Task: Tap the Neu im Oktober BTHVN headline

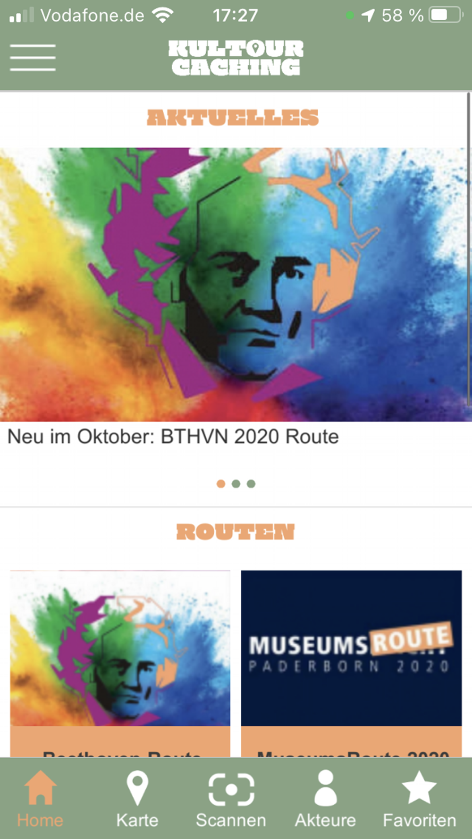Action: (173, 436)
